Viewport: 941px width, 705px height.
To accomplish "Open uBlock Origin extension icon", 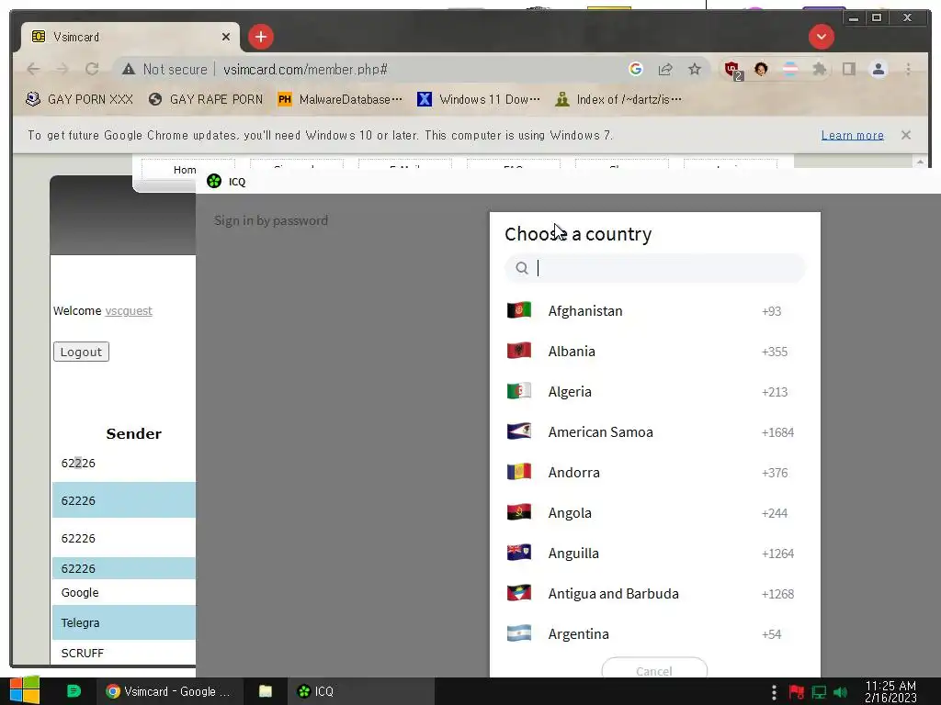I will coord(732,70).
